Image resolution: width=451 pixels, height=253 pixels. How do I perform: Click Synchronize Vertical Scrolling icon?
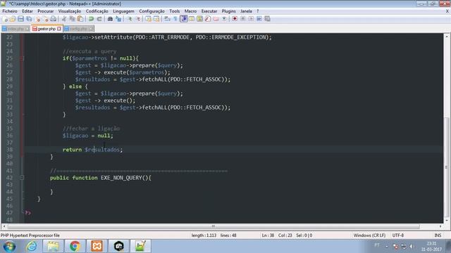coord(149,19)
